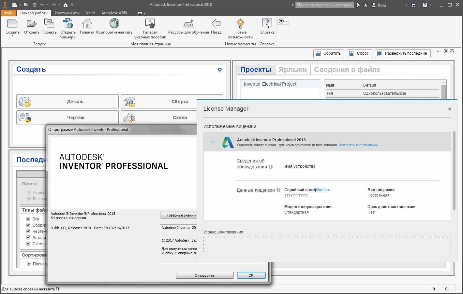The image size is (463, 294).
Task: Open the Проекты ribbon tool
Action: tap(49, 24)
